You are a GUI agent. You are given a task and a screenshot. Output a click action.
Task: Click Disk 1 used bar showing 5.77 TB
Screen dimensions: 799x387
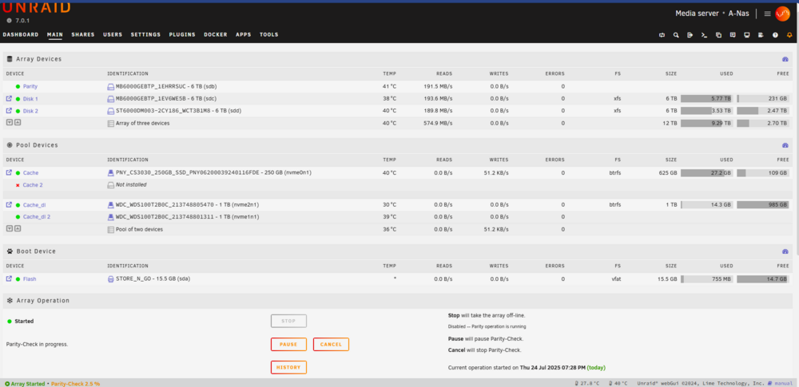(707, 99)
